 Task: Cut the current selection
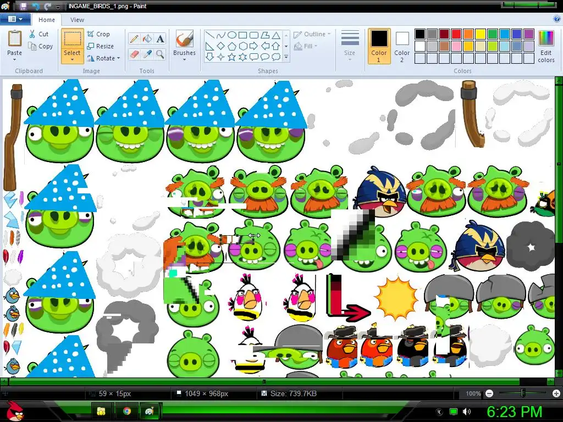click(x=39, y=34)
